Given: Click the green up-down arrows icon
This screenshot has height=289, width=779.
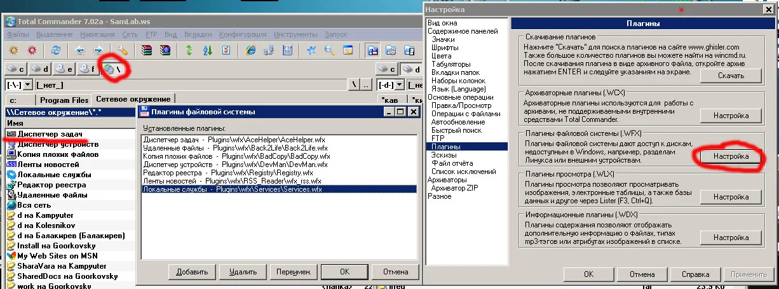Looking at the screenshot, I should coord(189,50).
